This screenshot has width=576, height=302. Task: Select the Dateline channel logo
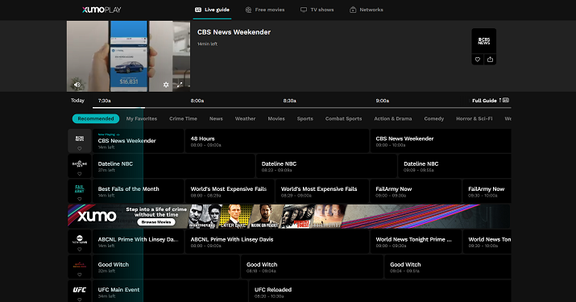click(79, 163)
